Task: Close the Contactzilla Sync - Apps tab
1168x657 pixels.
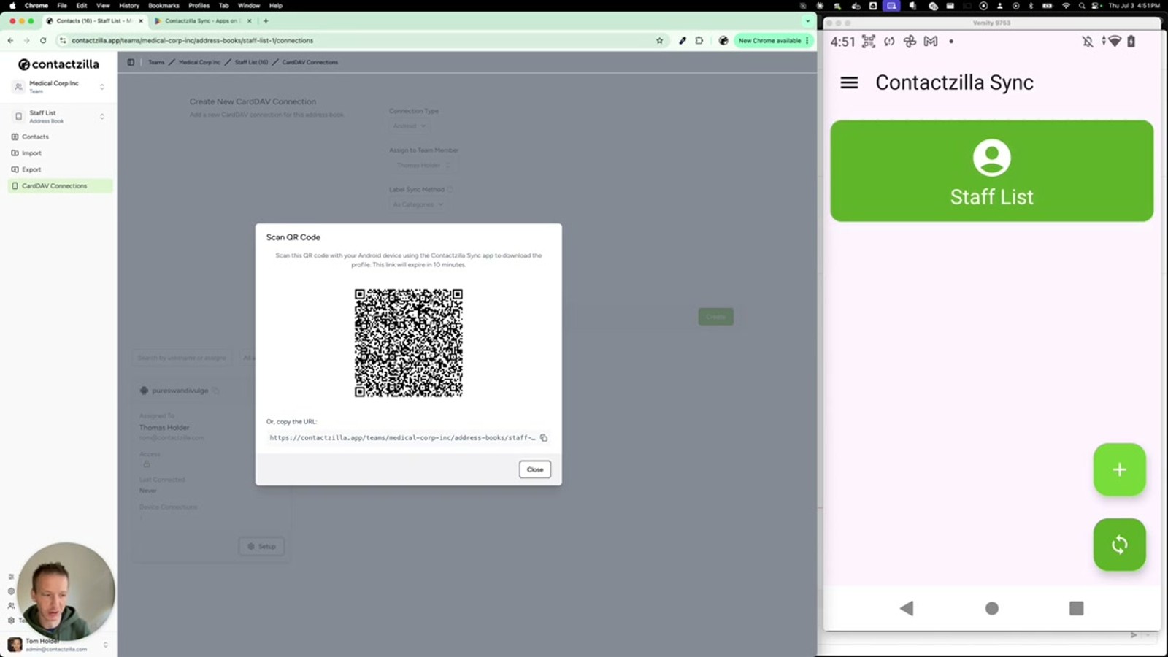Action: [249, 21]
